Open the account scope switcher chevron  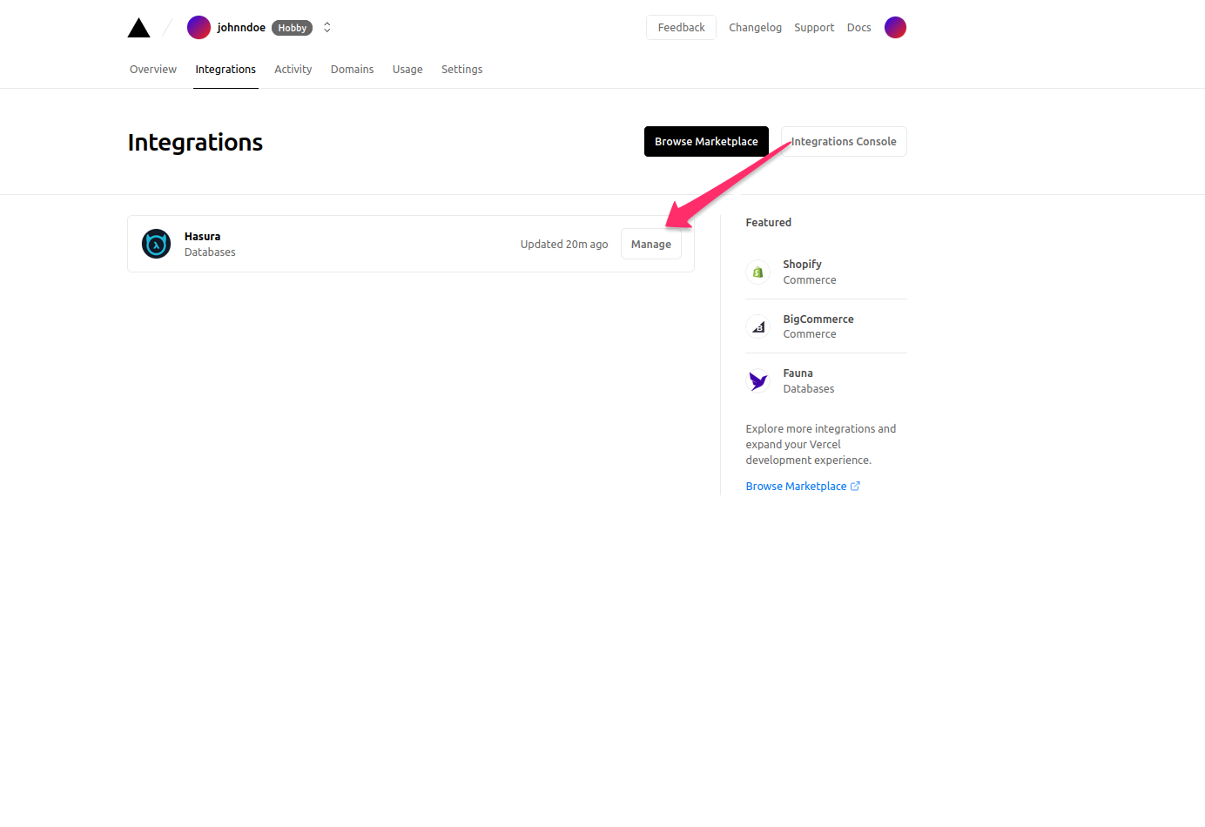(326, 27)
